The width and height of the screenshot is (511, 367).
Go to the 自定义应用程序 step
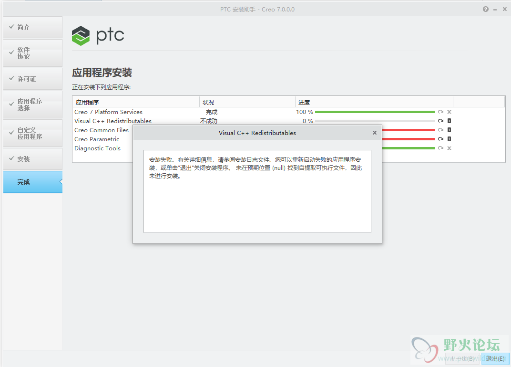click(32, 134)
